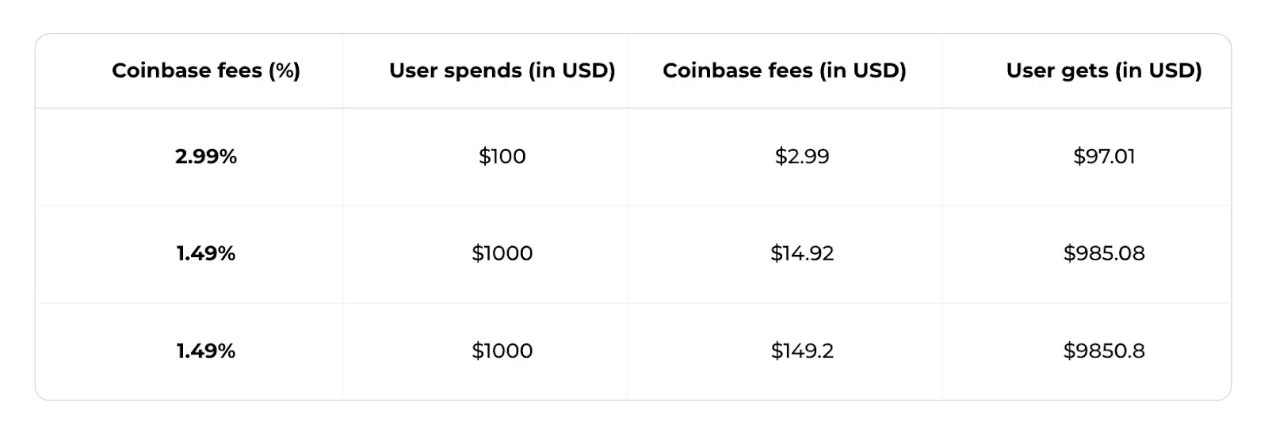Select the $9850.8 user gets cell
Screen dimensions: 1268x440
pyautogui.click(x=1104, y=351)
